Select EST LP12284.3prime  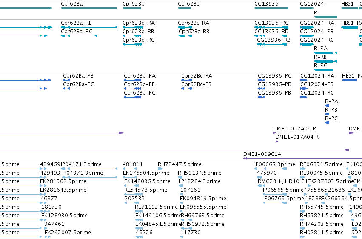(181, 186)
